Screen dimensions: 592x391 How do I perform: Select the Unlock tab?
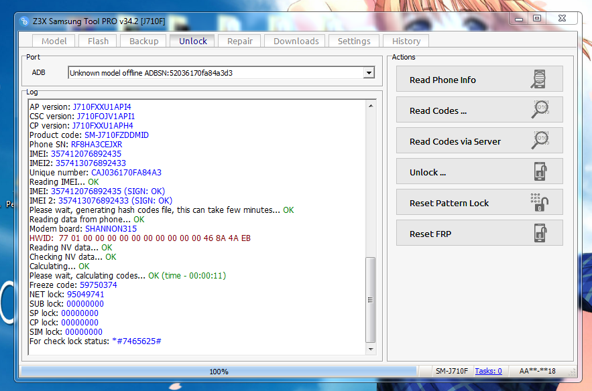pos(192,41)
